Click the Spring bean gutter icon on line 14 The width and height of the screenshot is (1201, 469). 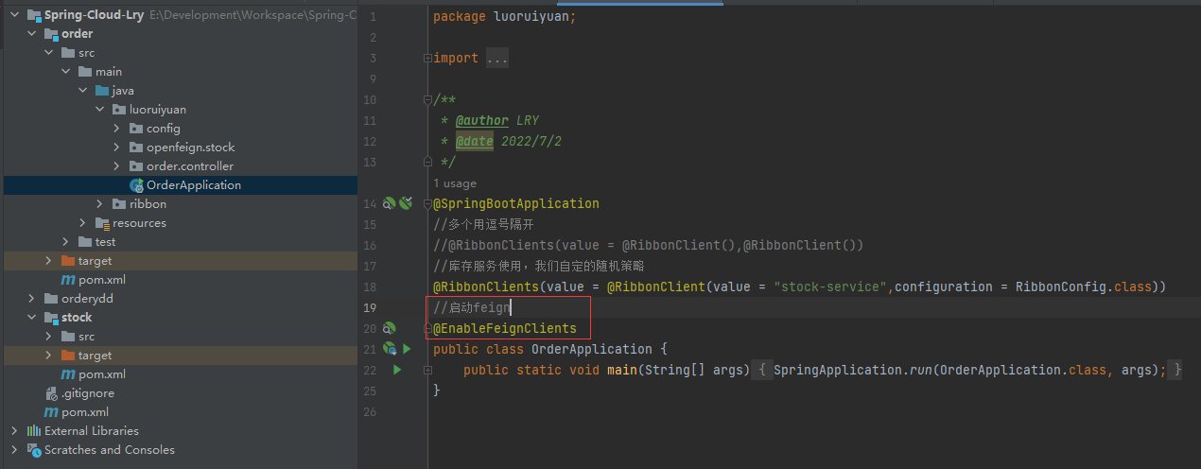coord(389,203)
